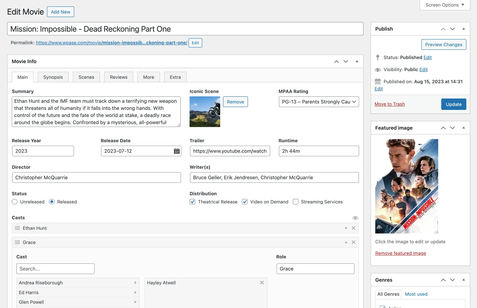
Task: Open the movie permalink URL
Action: [x=111, y=43]
